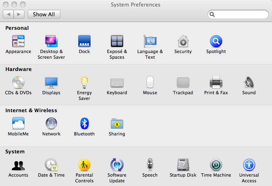Click the minimize window button
This screenshot has width=272, height=186.
pos(14,4)
